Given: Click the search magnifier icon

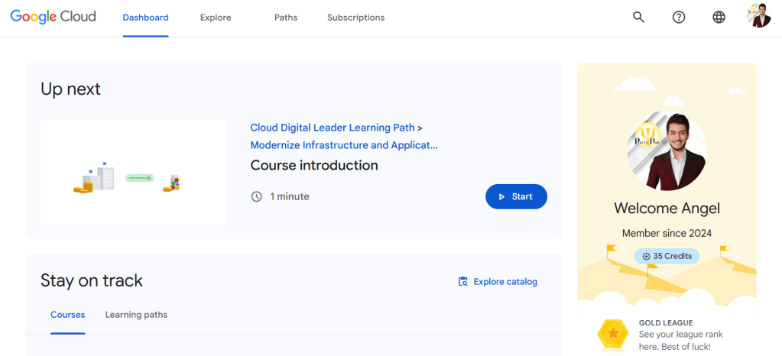Looking at the screenshot, I should [638, 18].
